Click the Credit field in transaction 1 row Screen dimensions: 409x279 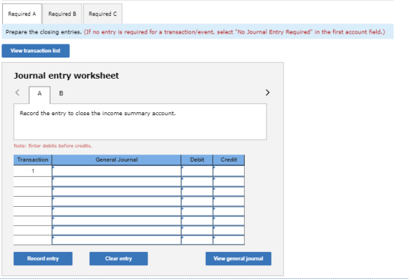pyautogui.click(x=229, y=171)
